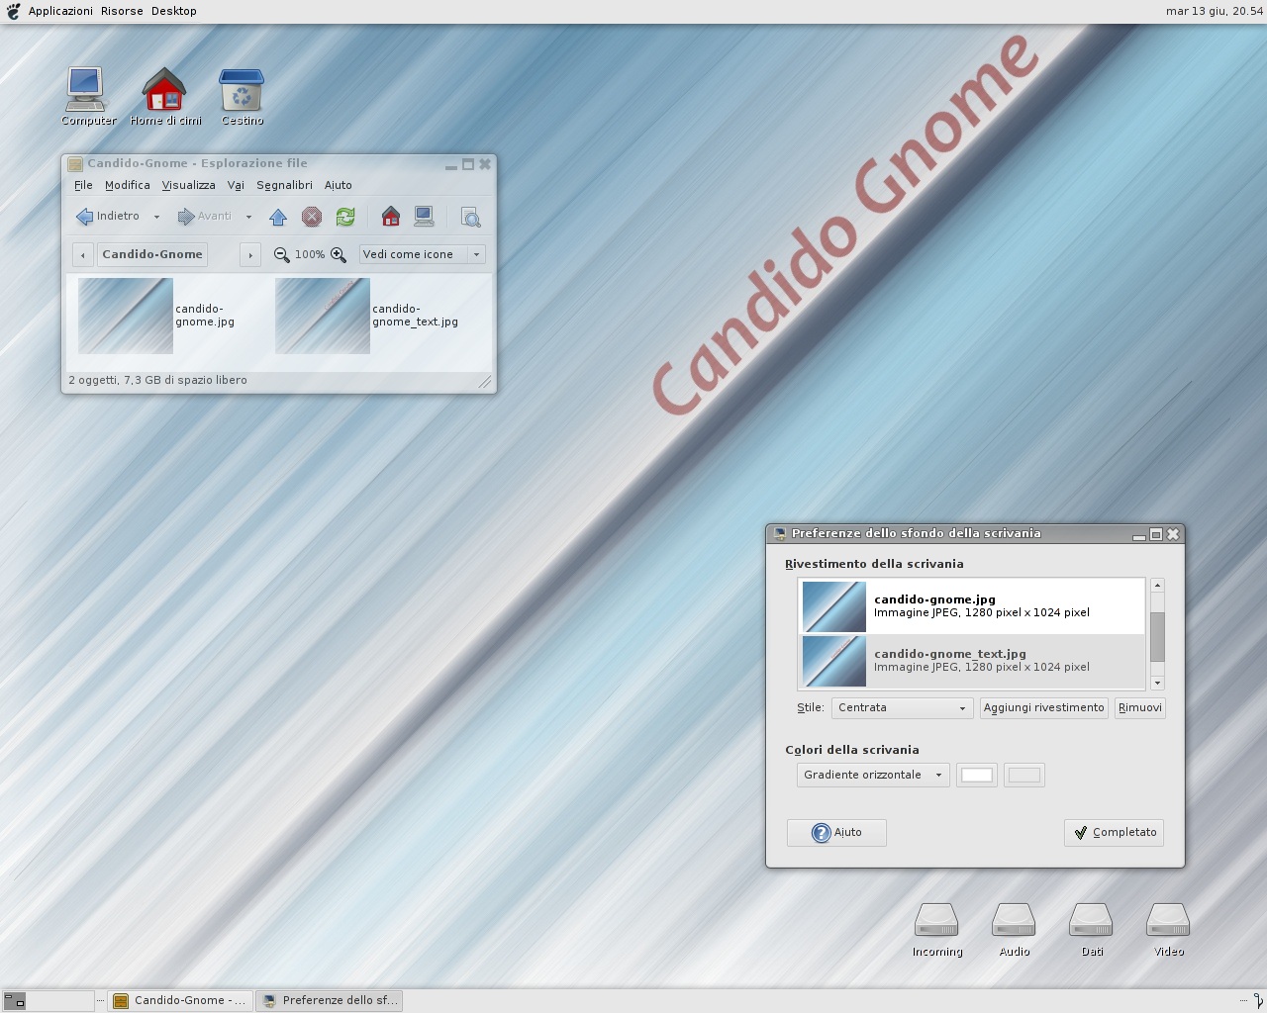Click the 100% zoom level label
This screenshot has width=1267, height=1013.
[310, 254]
